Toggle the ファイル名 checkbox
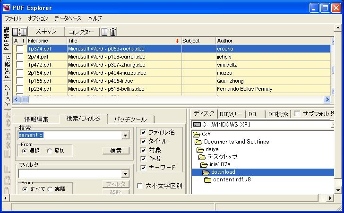The image size is (344, 213). pyautogui.click(x=143, y=132)
